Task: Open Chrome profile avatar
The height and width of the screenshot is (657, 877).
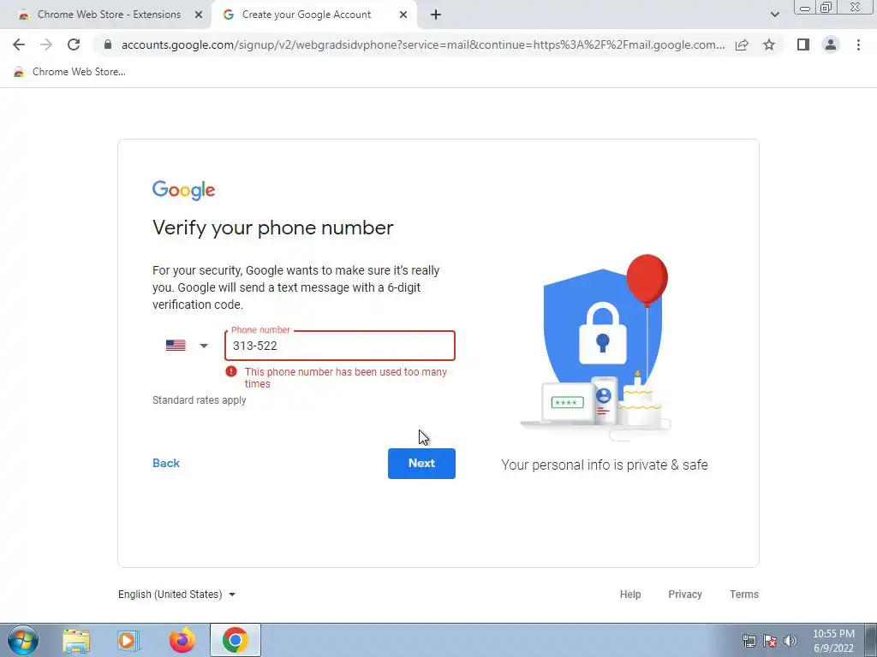Action: pos(831,44)
